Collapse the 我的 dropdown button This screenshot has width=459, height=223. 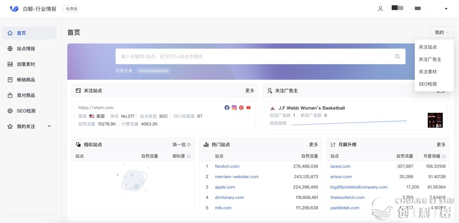click(441, 33)
